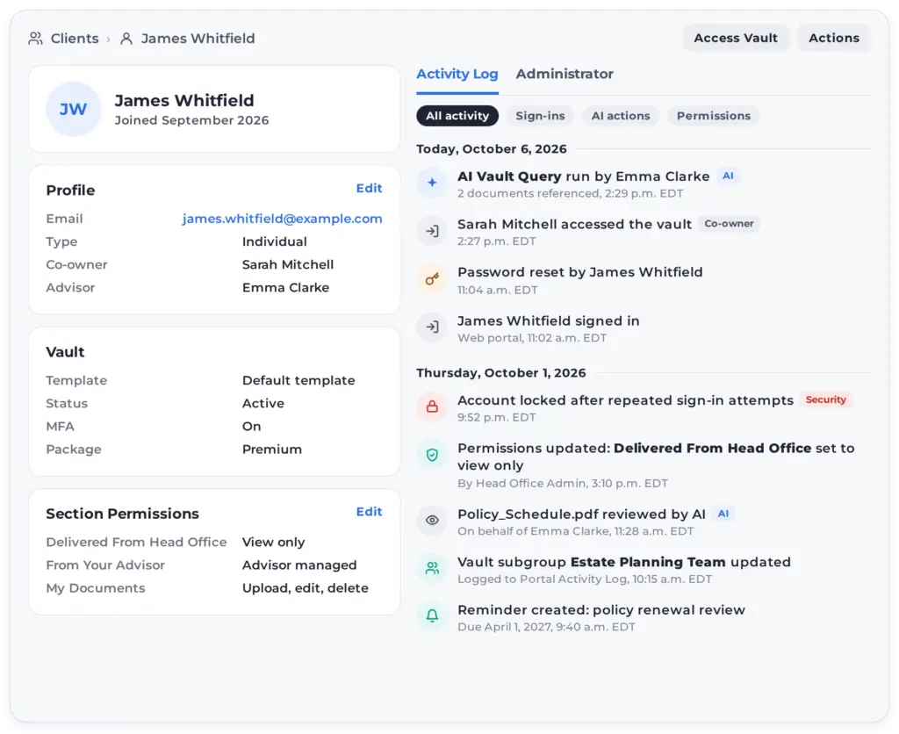The image size is (899, 734).
Task: Click the red Security badge
Action: coord(825,399)
